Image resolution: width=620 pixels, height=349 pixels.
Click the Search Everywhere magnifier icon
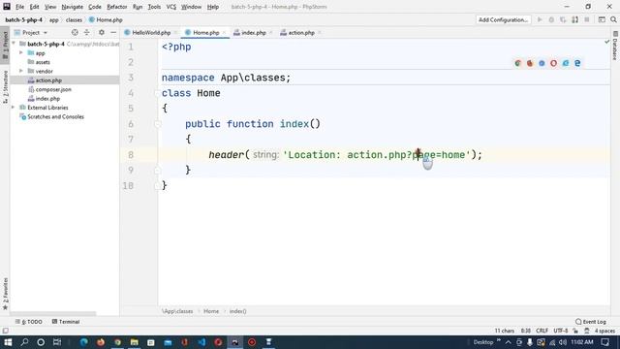click(x=613, y=19)
